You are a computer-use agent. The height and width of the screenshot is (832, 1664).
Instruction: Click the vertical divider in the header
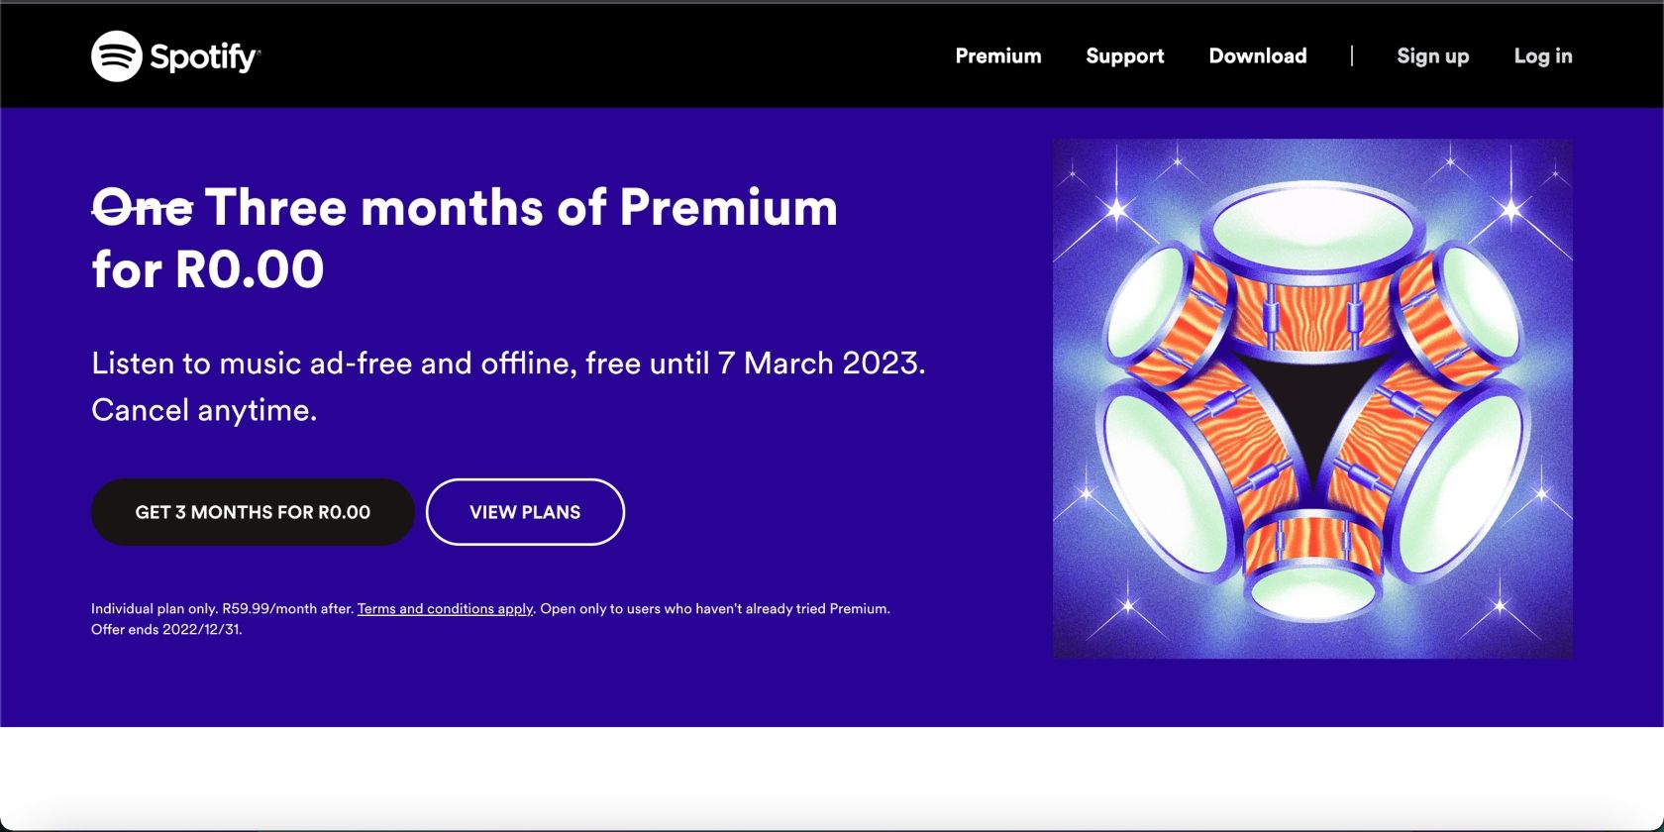(x=1351, y=56)
